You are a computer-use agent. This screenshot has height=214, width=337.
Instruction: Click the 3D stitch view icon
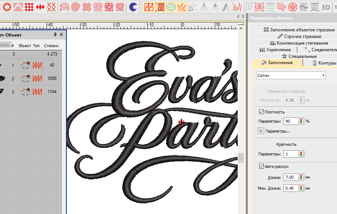coord(326,7)
